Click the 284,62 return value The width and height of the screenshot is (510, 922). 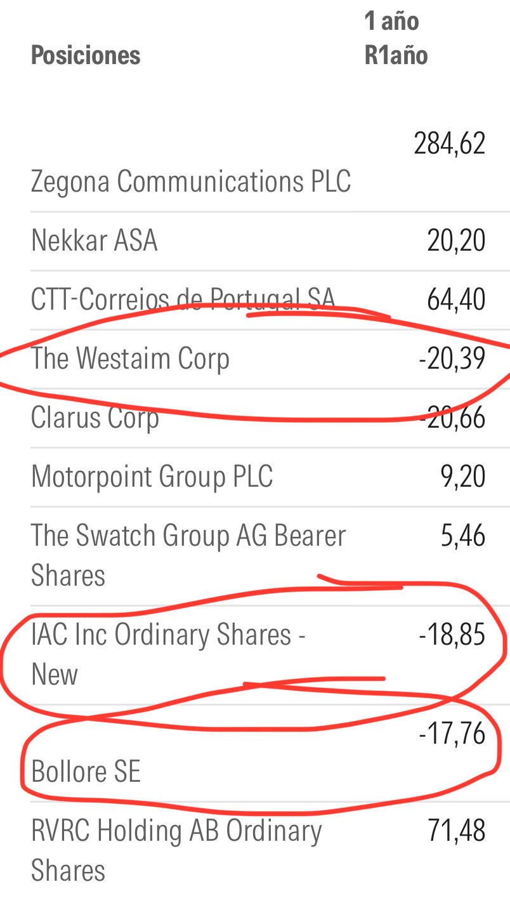449,143
